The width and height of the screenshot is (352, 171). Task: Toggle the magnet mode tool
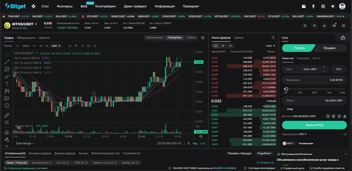[7, 132]
